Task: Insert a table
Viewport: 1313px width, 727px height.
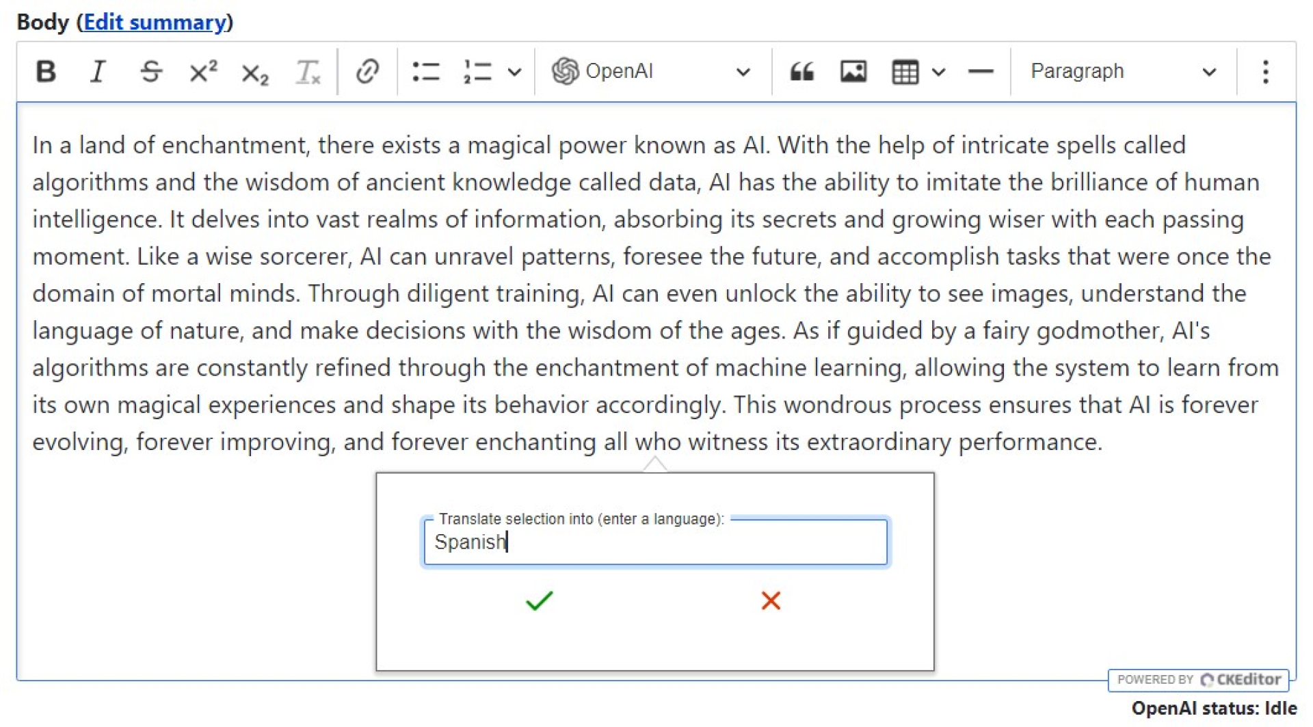Action: (905, 71)
